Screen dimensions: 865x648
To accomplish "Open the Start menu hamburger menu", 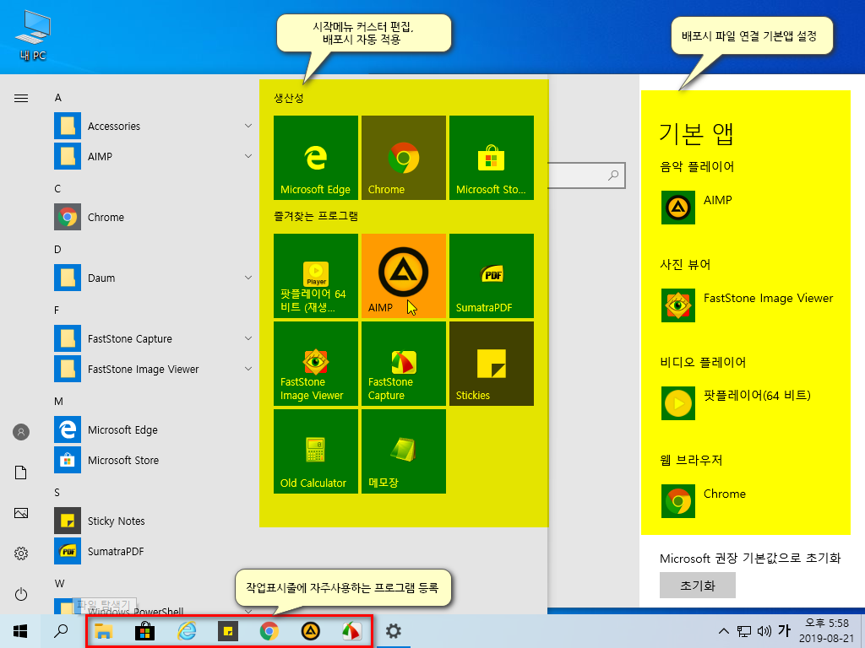I will coord(21,98).
